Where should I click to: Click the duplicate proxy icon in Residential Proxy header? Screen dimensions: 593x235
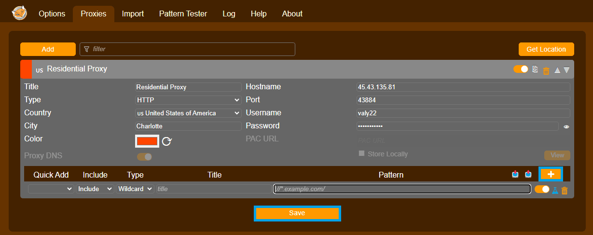click(x=535, y=69)
